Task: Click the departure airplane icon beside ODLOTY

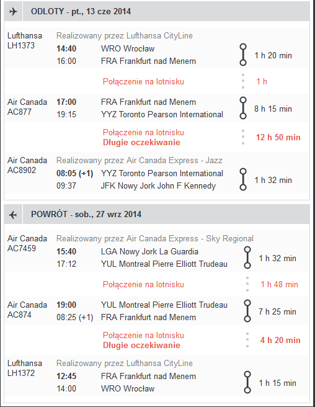Action: click(x=13, y=11)
